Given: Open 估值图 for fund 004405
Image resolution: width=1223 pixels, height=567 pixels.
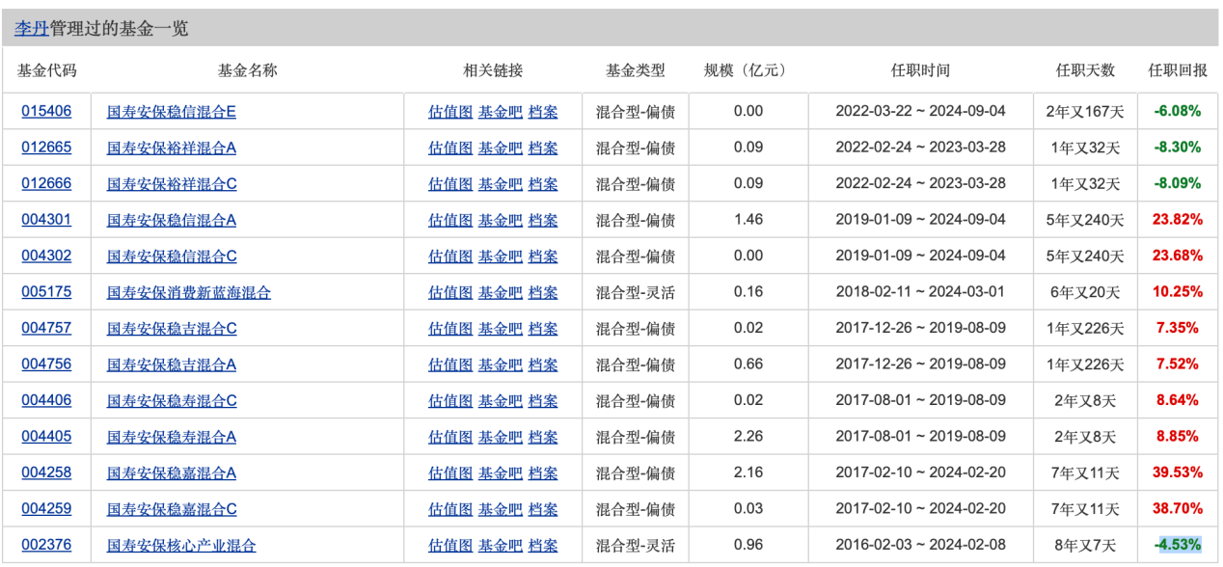Looking at the screenshot, I should (x=450, y=437).
